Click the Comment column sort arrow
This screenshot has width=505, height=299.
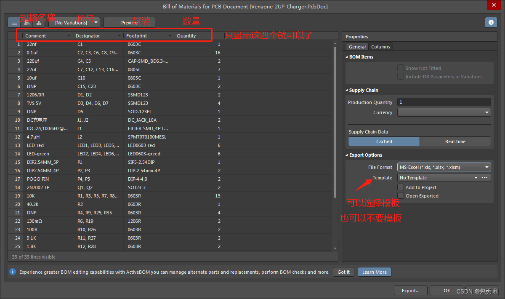point(69,36)
